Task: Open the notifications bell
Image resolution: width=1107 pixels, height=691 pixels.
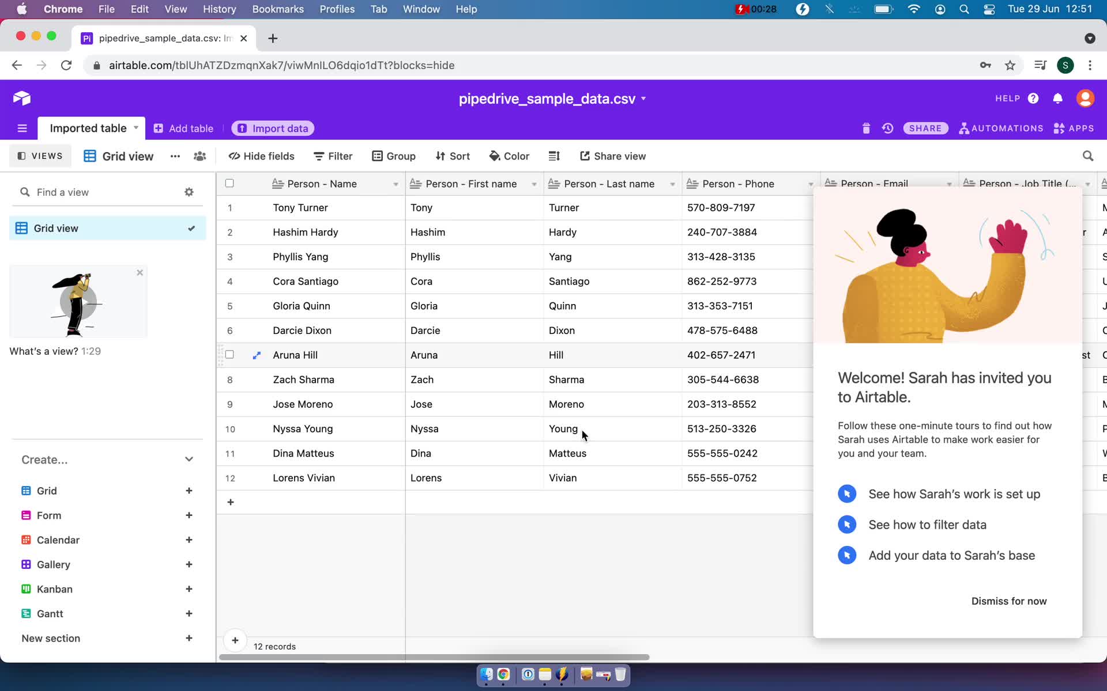Action: (1057, 98)
